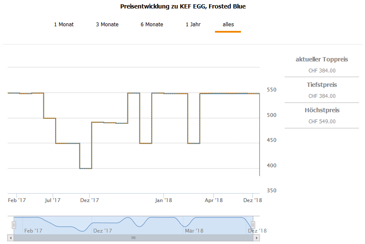Click the aktueller Toppreis label

tap(322, 59)
